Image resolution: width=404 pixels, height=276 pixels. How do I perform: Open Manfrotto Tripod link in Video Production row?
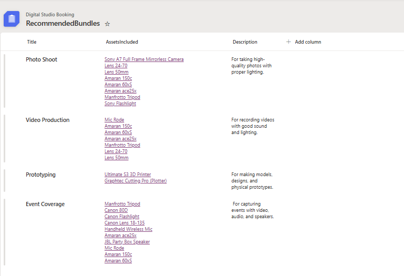coord(122,145)
